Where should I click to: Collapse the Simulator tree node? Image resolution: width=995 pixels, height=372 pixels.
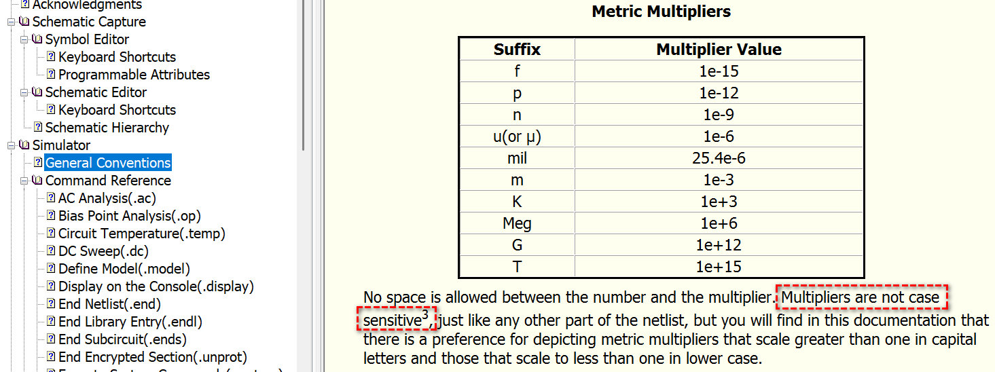tap(12, 145)
